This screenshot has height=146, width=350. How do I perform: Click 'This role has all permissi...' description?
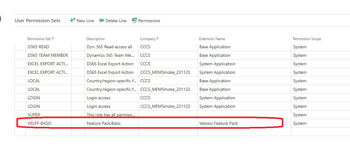pos(111,115)
